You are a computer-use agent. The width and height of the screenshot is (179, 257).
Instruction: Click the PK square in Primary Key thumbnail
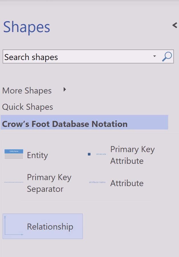coord(89,154)
